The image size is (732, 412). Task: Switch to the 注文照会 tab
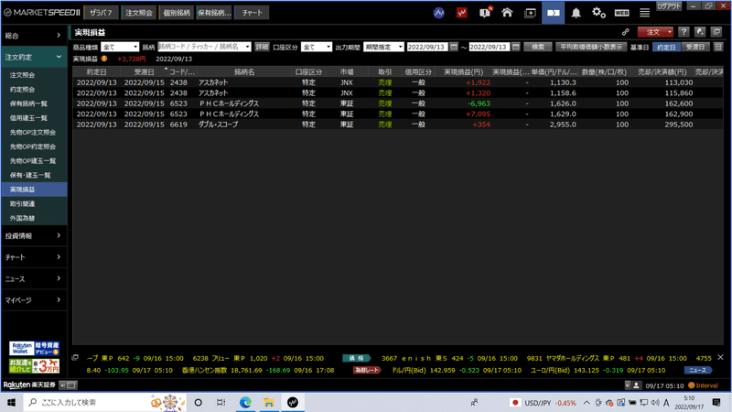tap(139, 13)
